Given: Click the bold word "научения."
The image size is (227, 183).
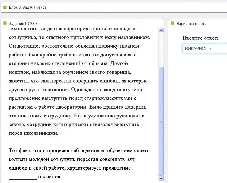Looking at the screenshot, I should (x=50, y=177).
